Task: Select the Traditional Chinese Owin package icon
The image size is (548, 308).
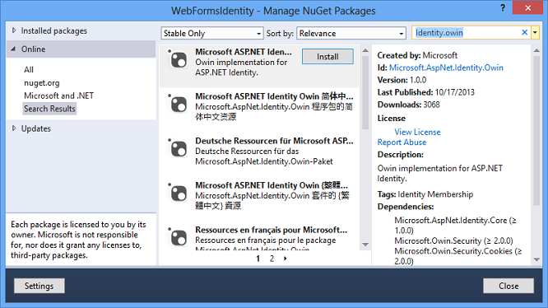Action: [x=179, y=194]
